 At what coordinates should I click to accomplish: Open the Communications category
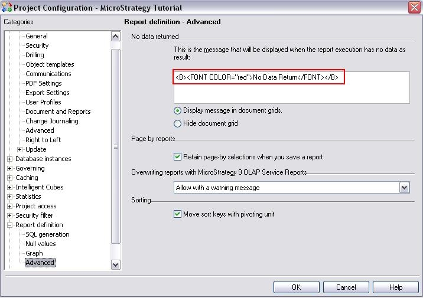[x=48, y=74]
